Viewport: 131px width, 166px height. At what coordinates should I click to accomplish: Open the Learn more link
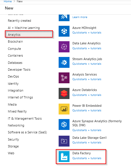coord(80,17)
